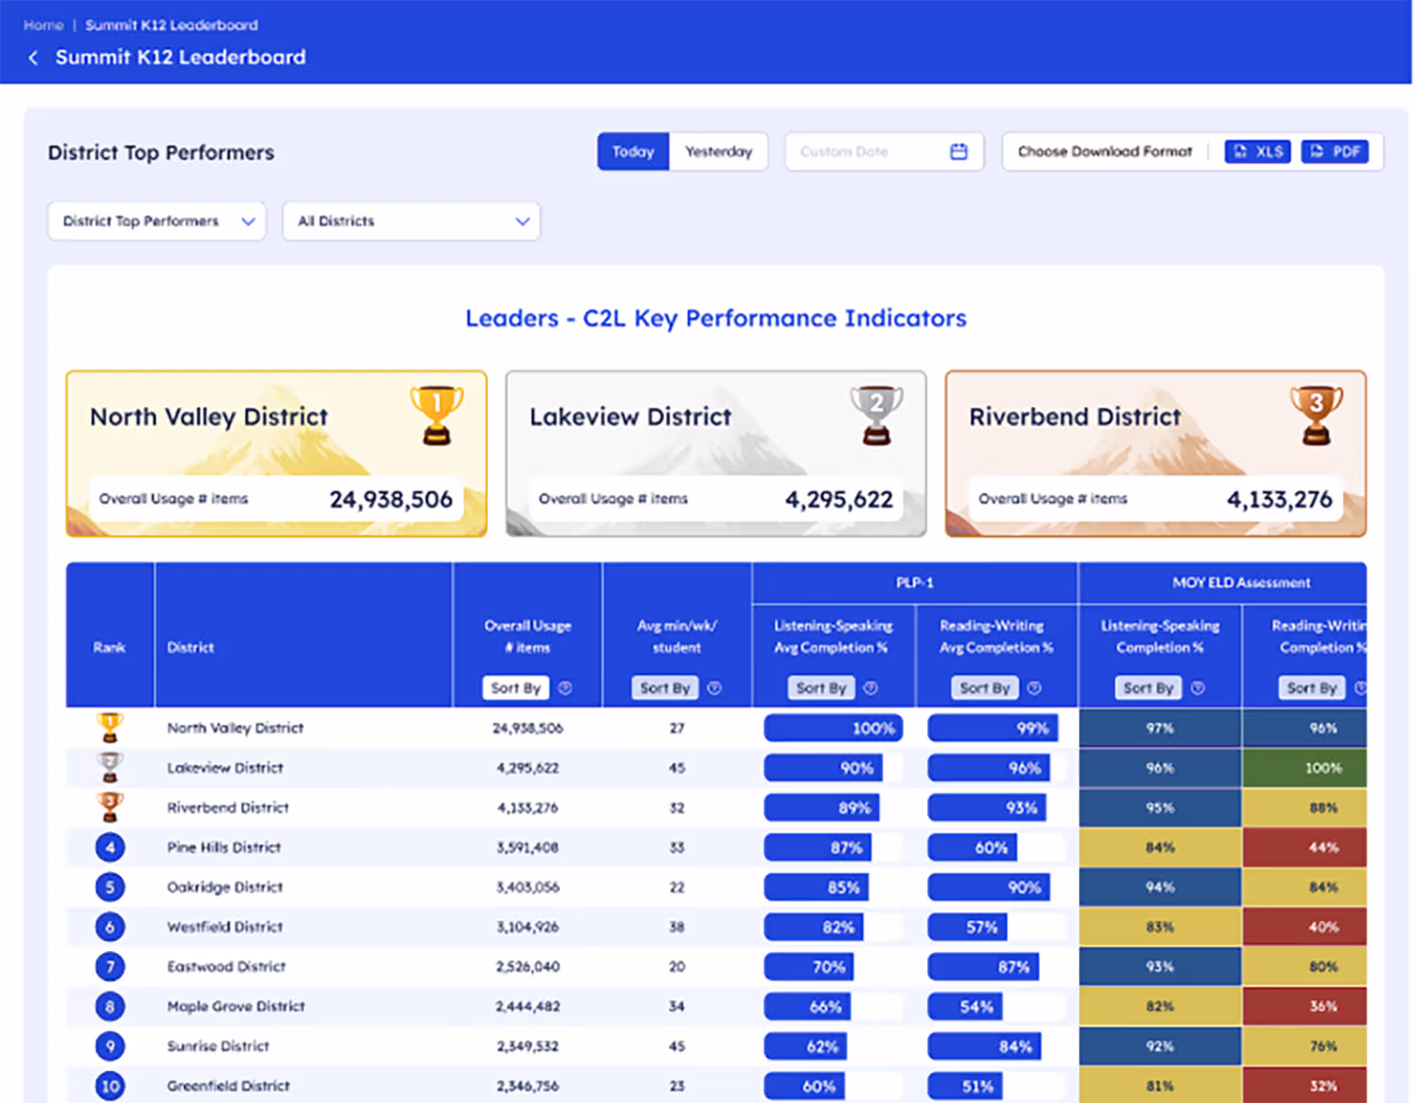Switch to Yesterday date view
1415x1103 pixels.
pyautogui.click(x=719, y=151)
